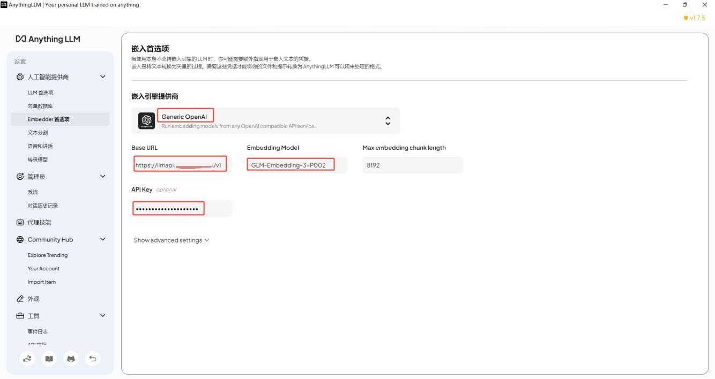
Task: Click the back arrow icon in sidebar footer
Action: tap(93, 359)
